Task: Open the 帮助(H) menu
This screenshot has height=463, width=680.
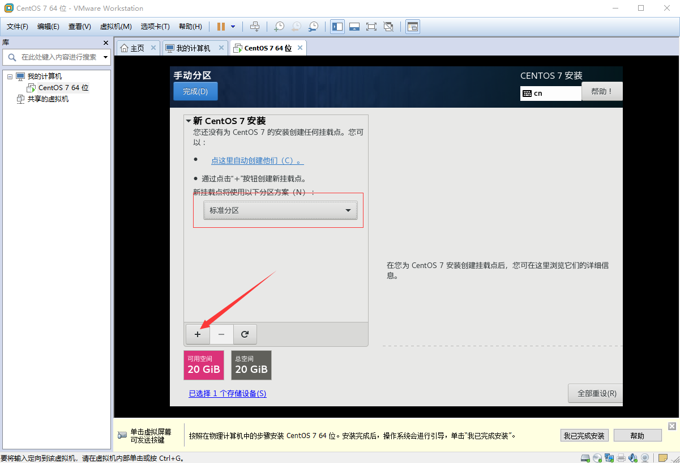Action: (x=190, y=27)
